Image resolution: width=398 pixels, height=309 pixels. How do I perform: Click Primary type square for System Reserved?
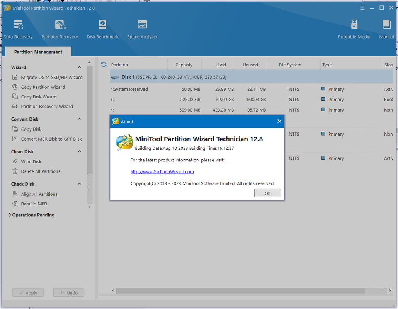click(323, 89)
